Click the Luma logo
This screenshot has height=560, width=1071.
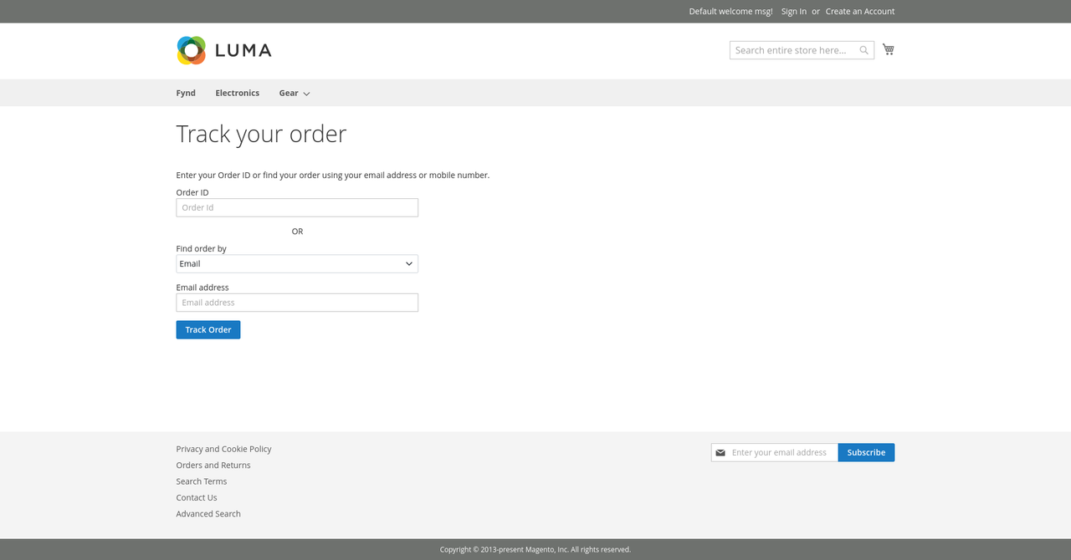[x=223, y=50]
